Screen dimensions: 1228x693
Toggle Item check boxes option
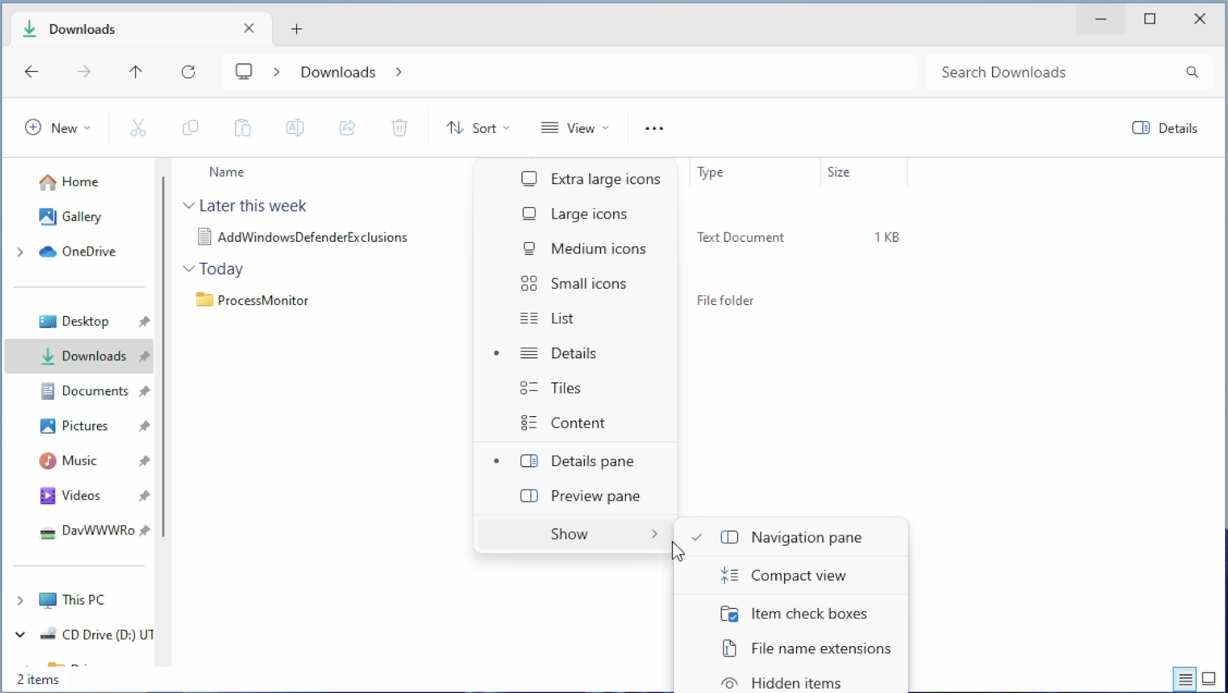click(x=808, y=613)
